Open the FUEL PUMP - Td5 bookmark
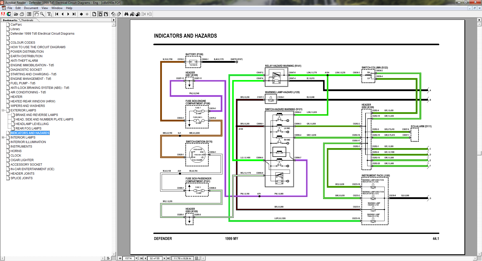 (x=23, y=83)
